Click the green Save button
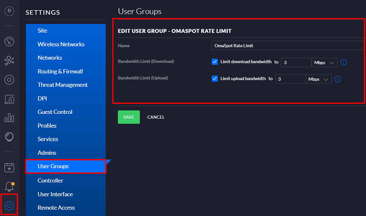366x216 pixels. coord(129,117)
